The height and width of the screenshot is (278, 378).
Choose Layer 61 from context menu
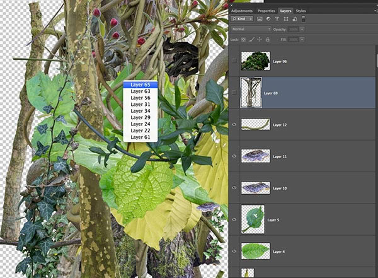coord(140,137)
